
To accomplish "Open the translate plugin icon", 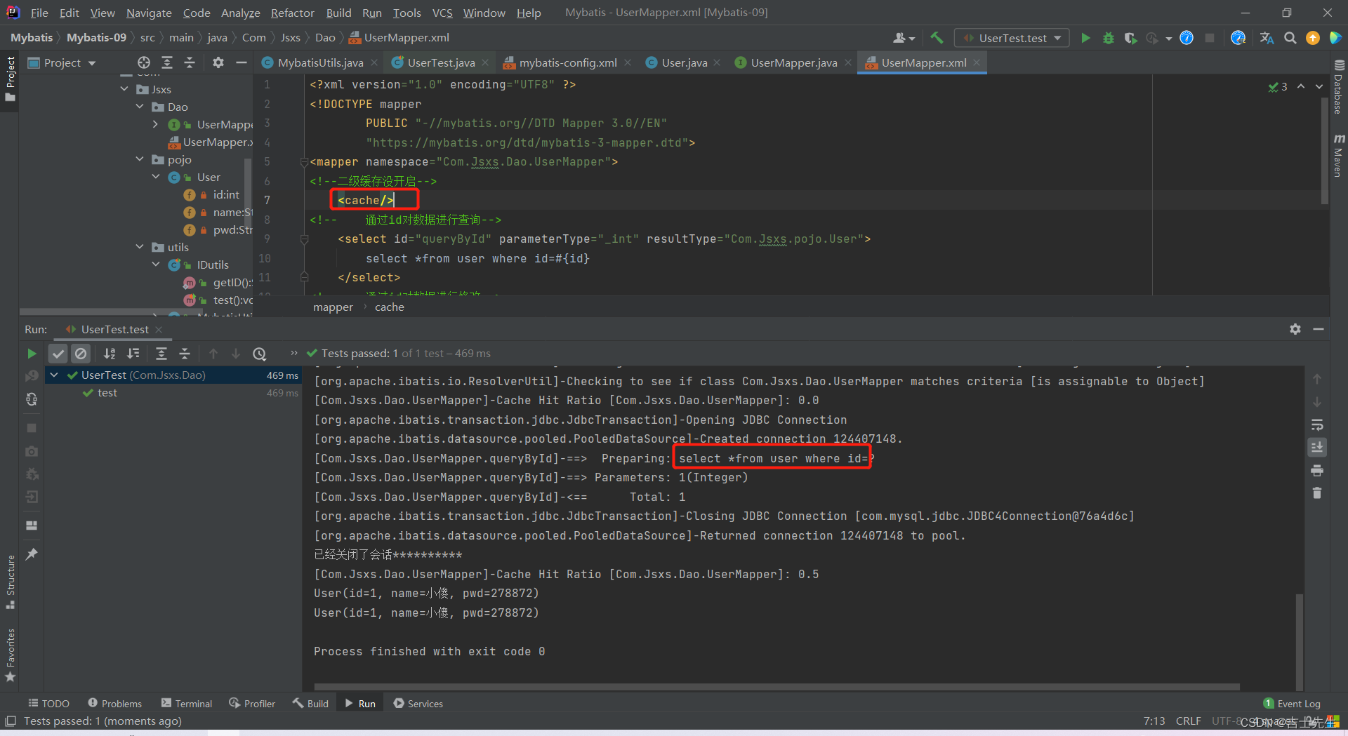I will click(x=1267, y=38).
